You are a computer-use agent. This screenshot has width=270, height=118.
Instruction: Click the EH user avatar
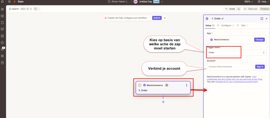tap(136, 2)
